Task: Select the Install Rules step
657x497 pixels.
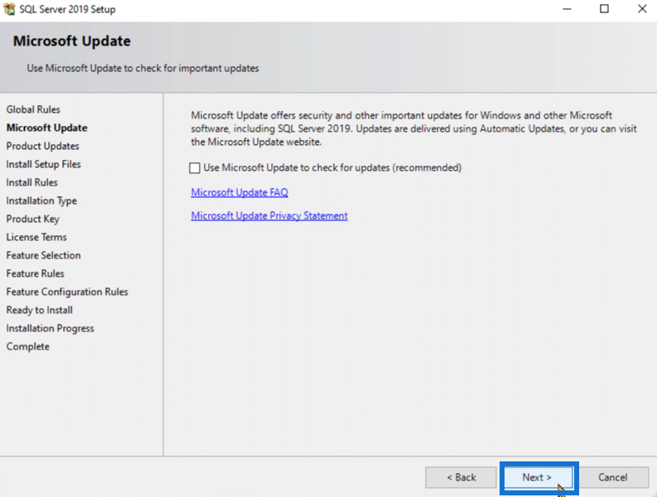Action: click(31, 182)
